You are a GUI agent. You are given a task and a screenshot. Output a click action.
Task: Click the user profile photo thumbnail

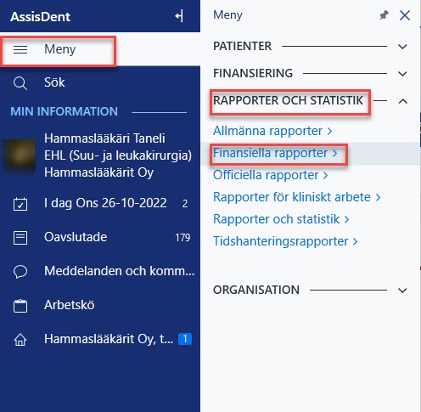pyautogui.click(x=20, y=155)
